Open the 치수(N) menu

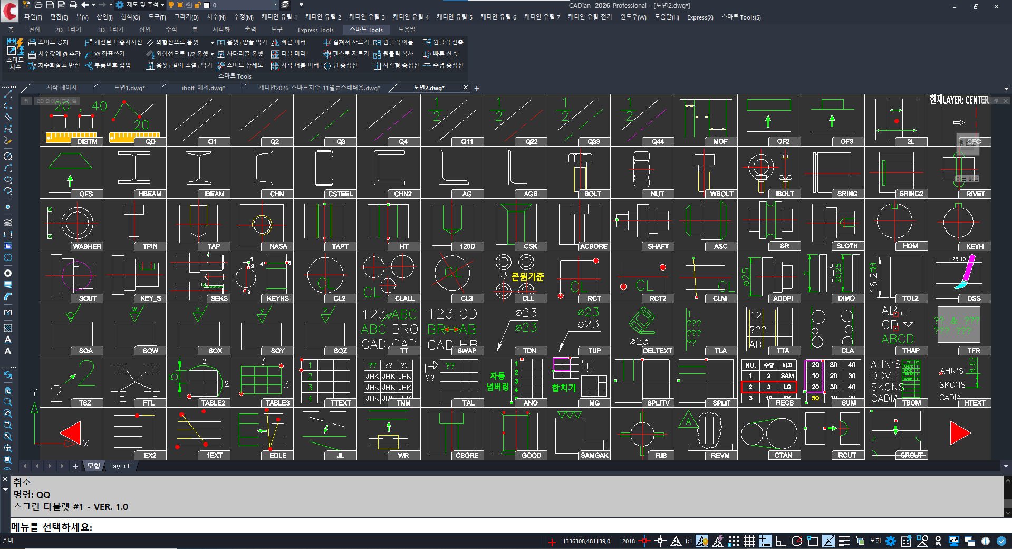click(216, 17)
